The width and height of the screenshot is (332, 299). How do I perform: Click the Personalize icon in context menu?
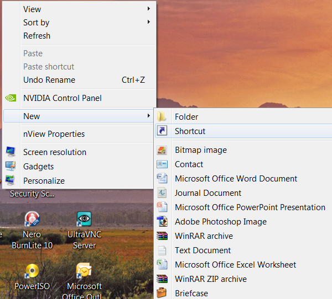pyautogui.click(x=11, y=180)
